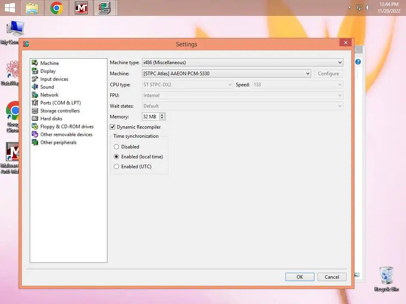The height and width of the screenshot is (304, 406).
Task: Switch to 86Box taskbar icon
Action: click(x=105, y=8)
